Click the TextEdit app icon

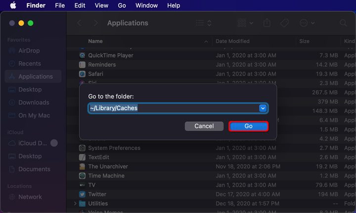(82, 157)
